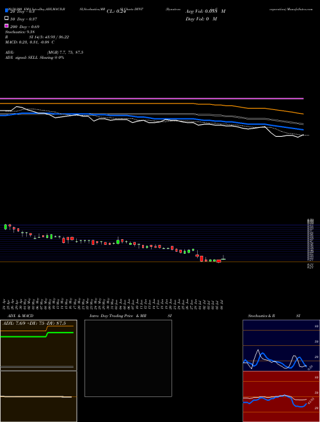Screen dimensions: 320x422
Task: Click inside the empty Intra Day chart box
Action: [128, 358]
